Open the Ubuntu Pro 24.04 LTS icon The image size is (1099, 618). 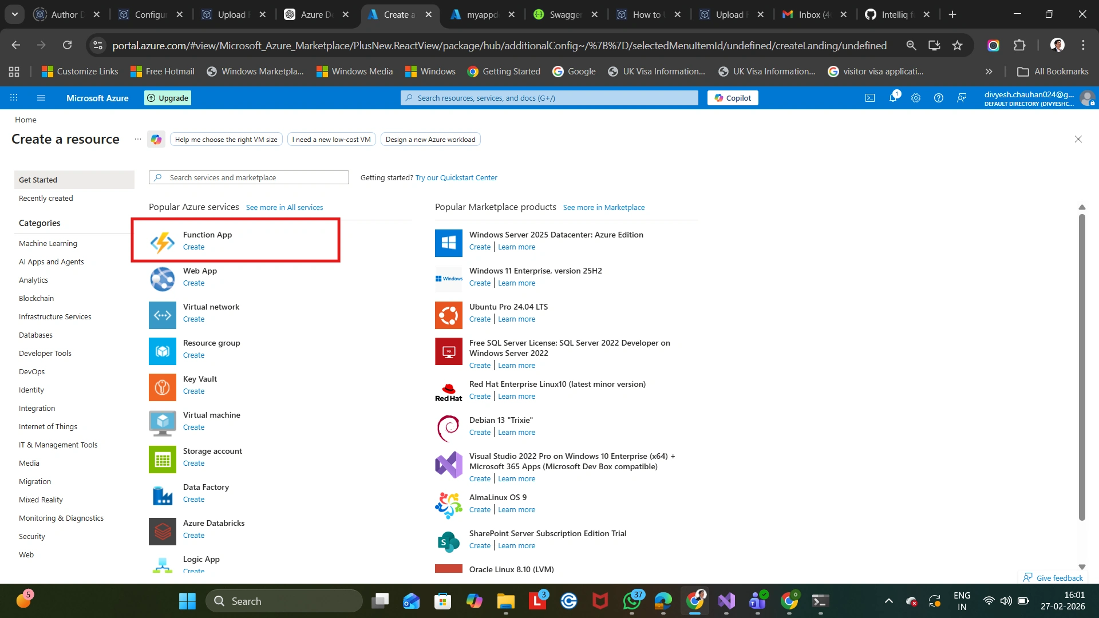point(449,315)
